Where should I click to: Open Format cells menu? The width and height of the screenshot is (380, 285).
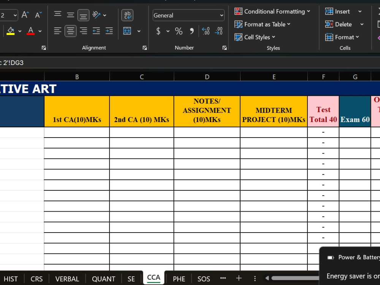(342, 37)
